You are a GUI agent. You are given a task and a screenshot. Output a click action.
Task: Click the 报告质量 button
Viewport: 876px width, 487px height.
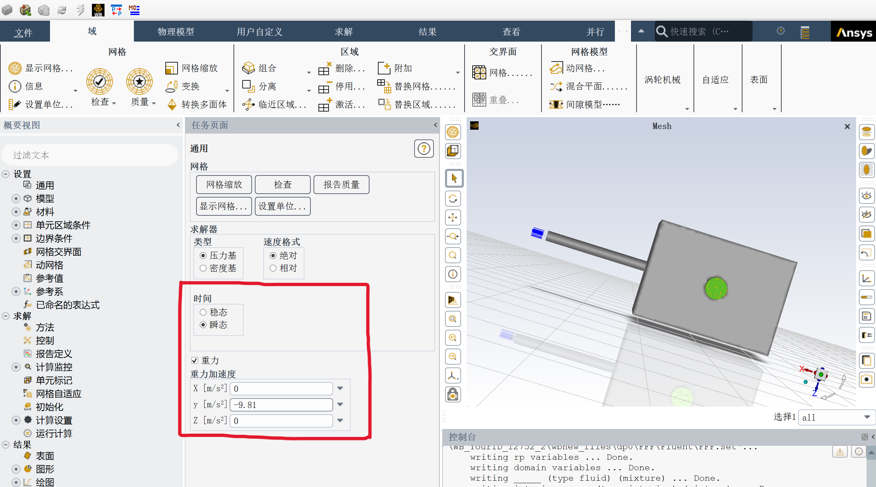tap(342, 185)
